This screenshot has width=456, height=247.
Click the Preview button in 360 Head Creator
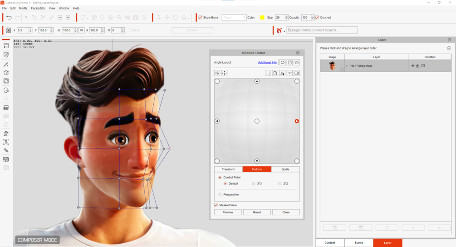(x=228, y=212)
